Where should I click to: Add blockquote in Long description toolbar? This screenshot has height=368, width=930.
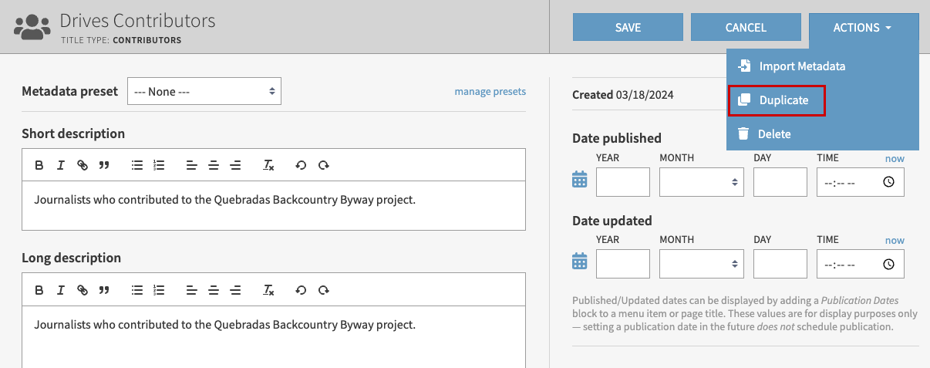pos(104,290)
